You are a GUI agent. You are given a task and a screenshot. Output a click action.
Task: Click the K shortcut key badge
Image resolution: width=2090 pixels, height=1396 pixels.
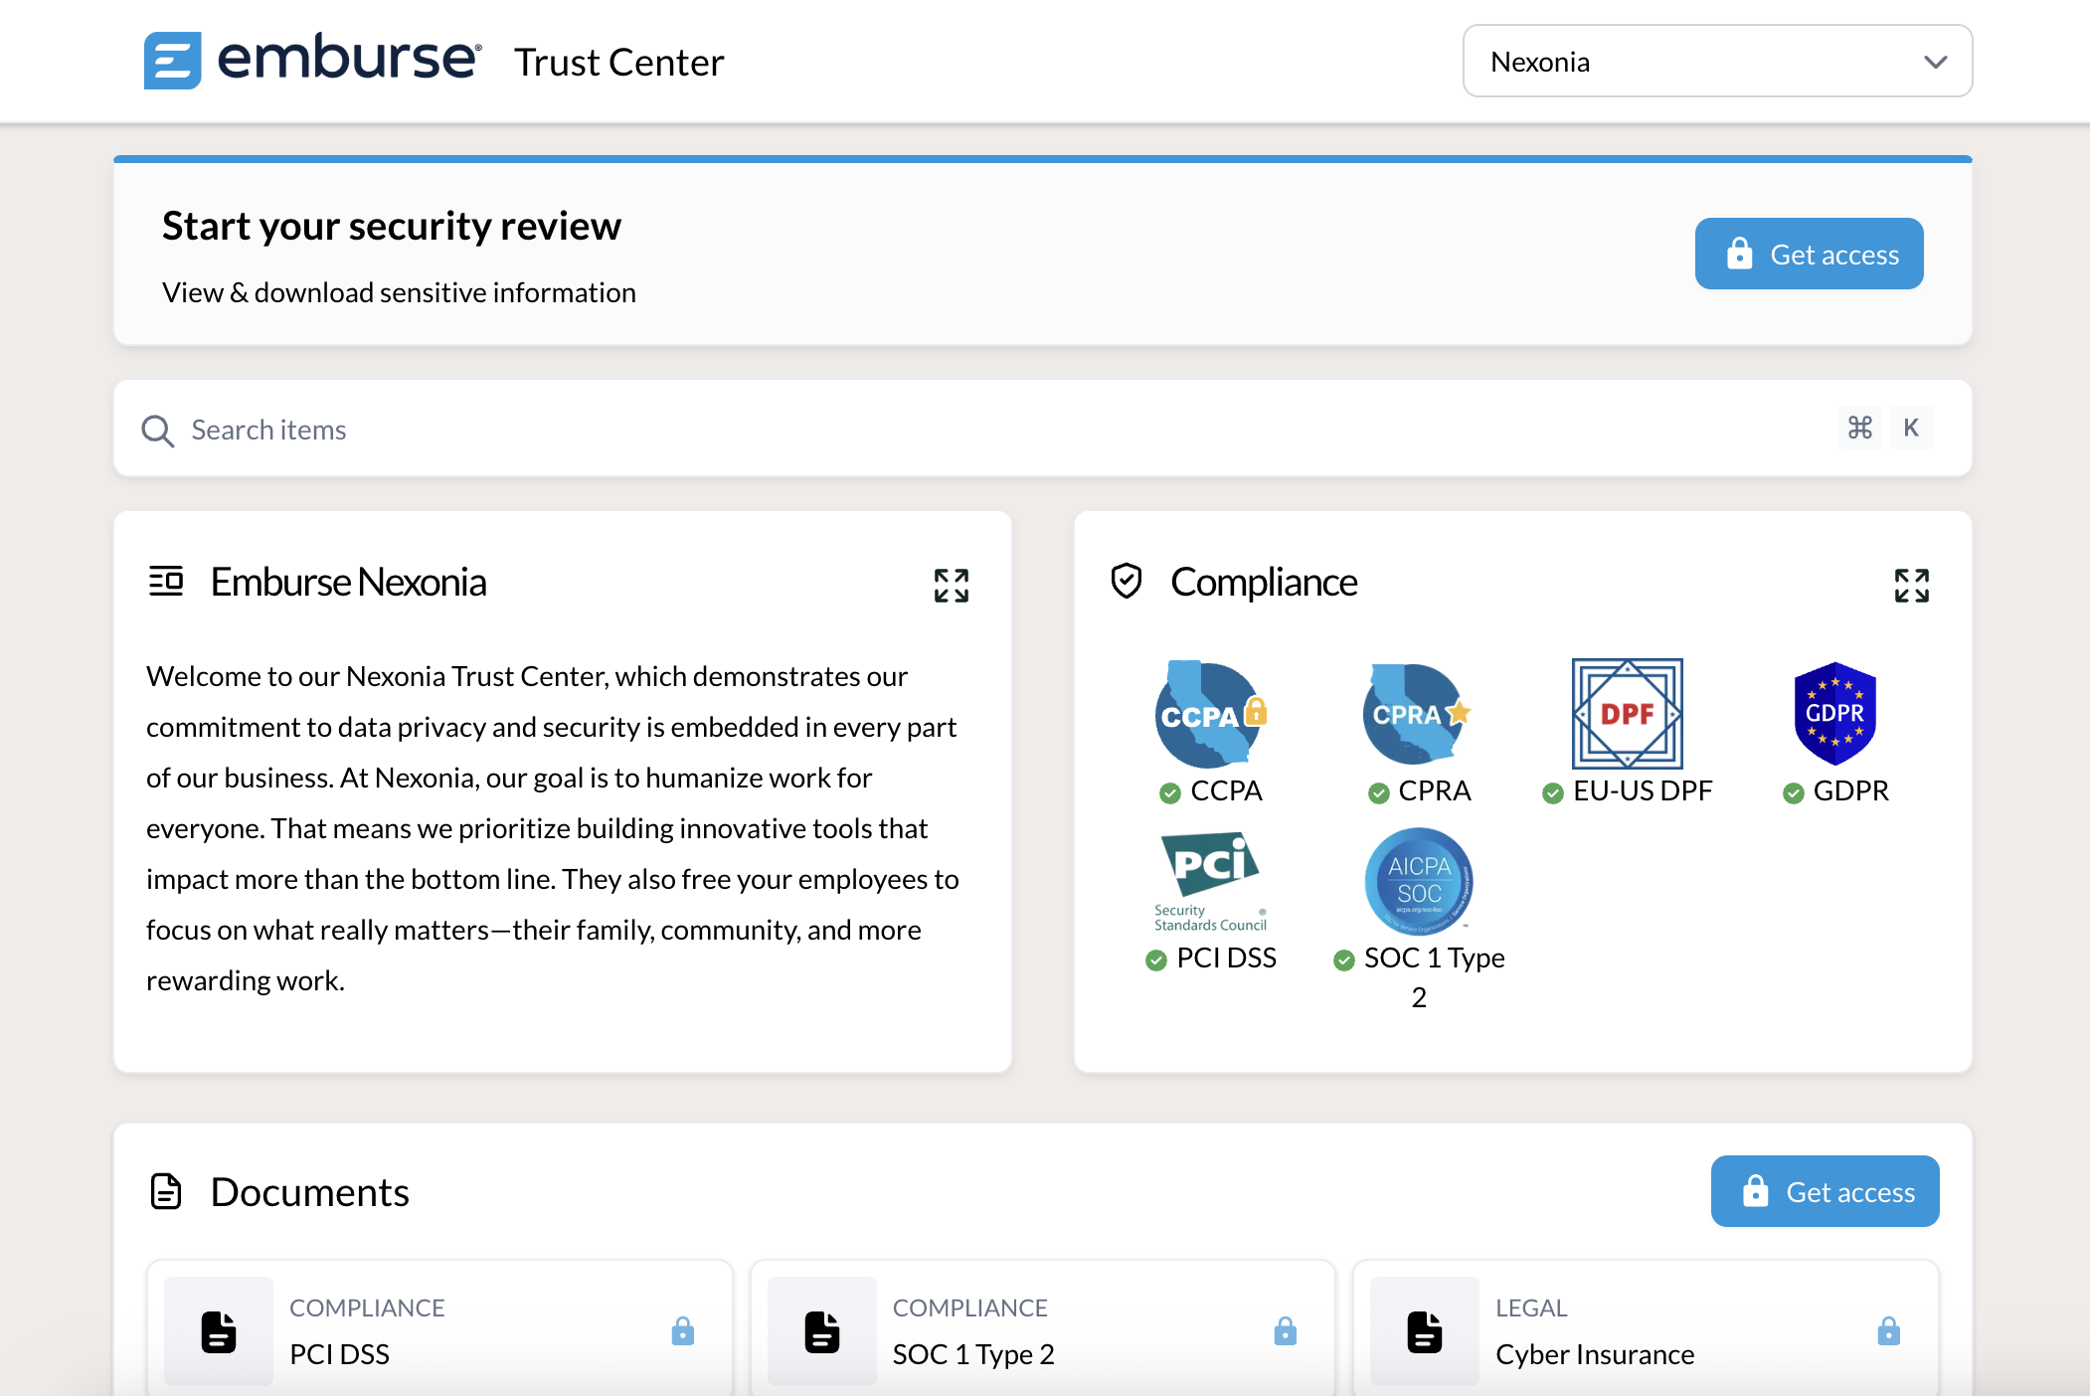tap(1911, 428)
